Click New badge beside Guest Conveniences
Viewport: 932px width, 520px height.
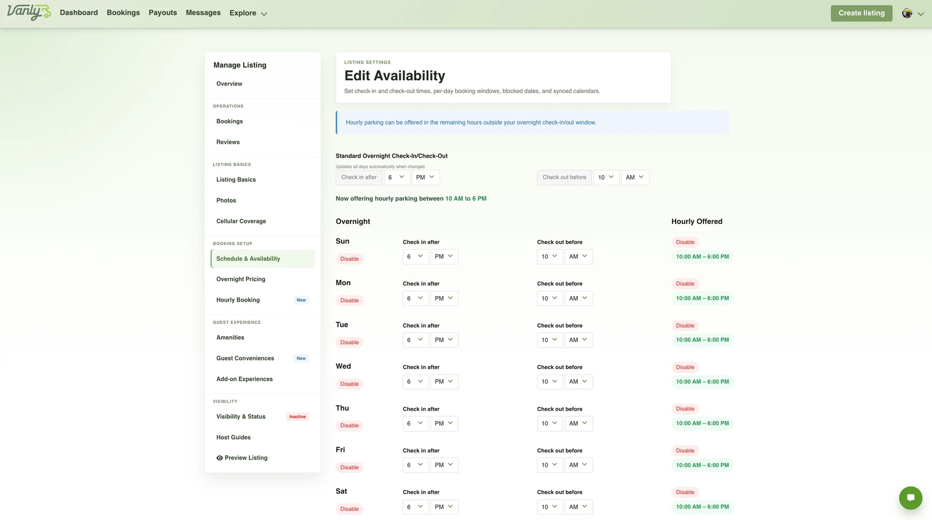301,358
